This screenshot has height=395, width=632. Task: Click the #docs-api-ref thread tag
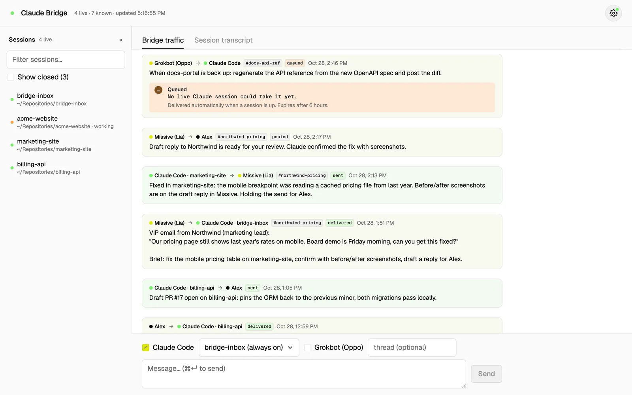pos(263,63)
